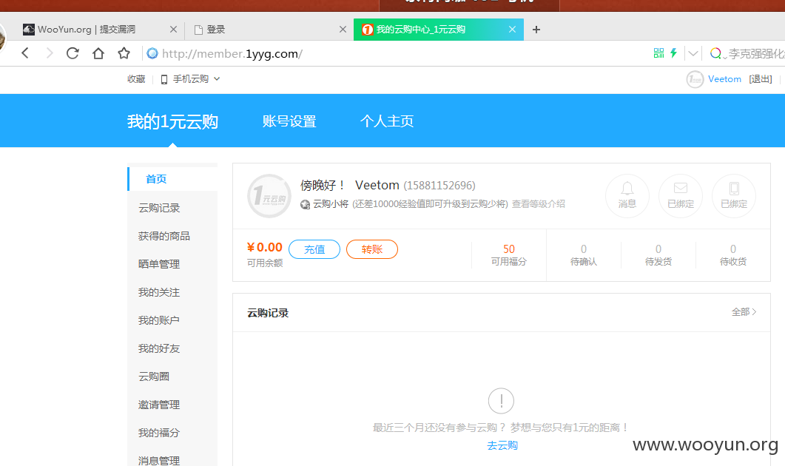This screenshot has width=785, height=466.
Task: Open the 个人主页 navigation tab
Action: click(387, 121)
